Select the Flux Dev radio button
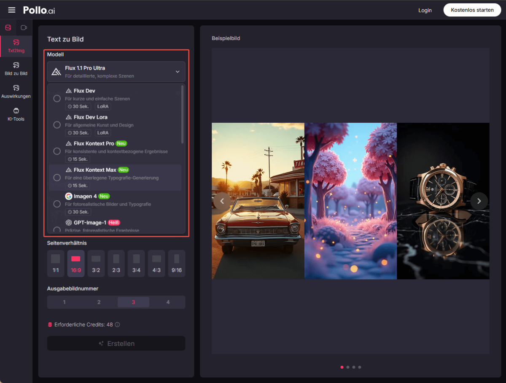This screenshot has height=383, width=506. (x=57, y=98)
